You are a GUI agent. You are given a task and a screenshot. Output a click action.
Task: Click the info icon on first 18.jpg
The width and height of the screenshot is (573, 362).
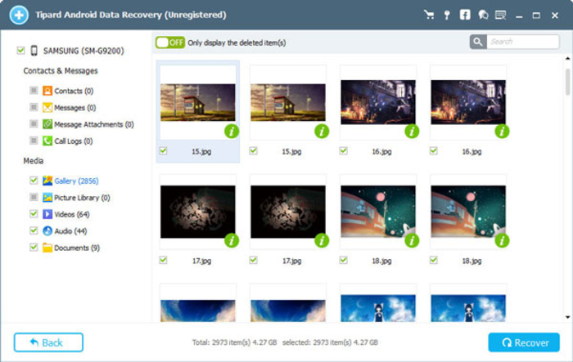tap(411, 240)
